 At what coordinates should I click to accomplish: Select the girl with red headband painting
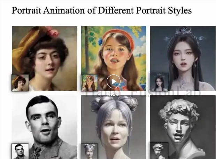[x=114, y=58]
